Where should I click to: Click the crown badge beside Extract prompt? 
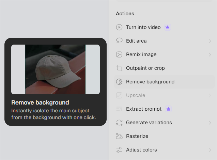coord(168,109)
